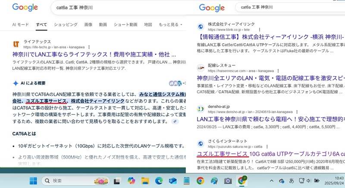The height and width of the screenshot is (188, 345).
Task: Click the さくらインターネット globe favicon
Action: point(201,143)
